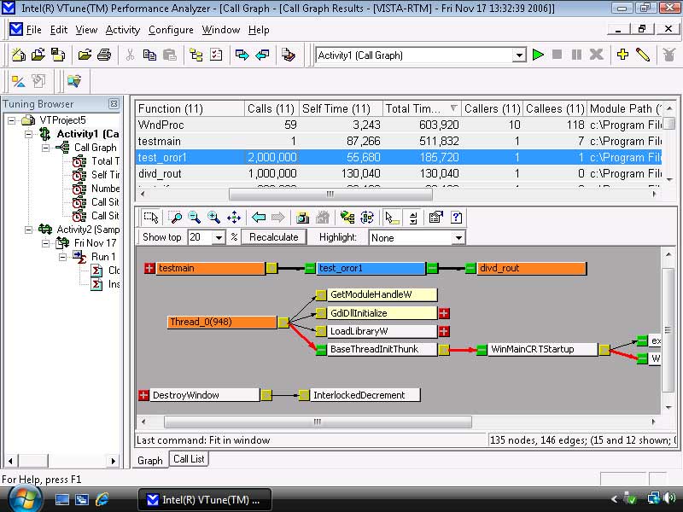Sort by Calls (11) column header

tap(271, 108)
